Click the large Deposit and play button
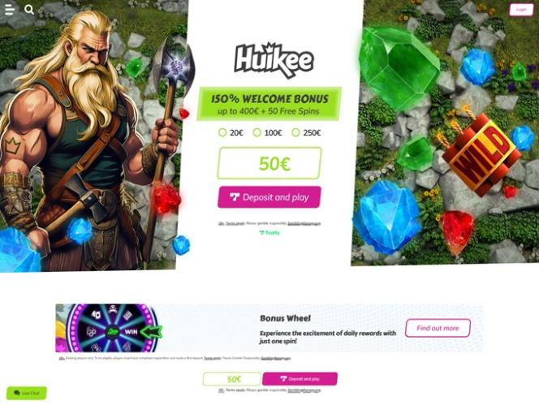 point(269,197)
